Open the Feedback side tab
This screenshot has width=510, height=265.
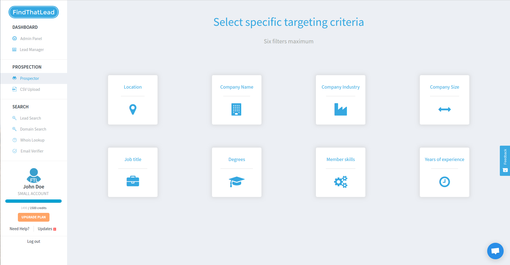click(505, 160)
